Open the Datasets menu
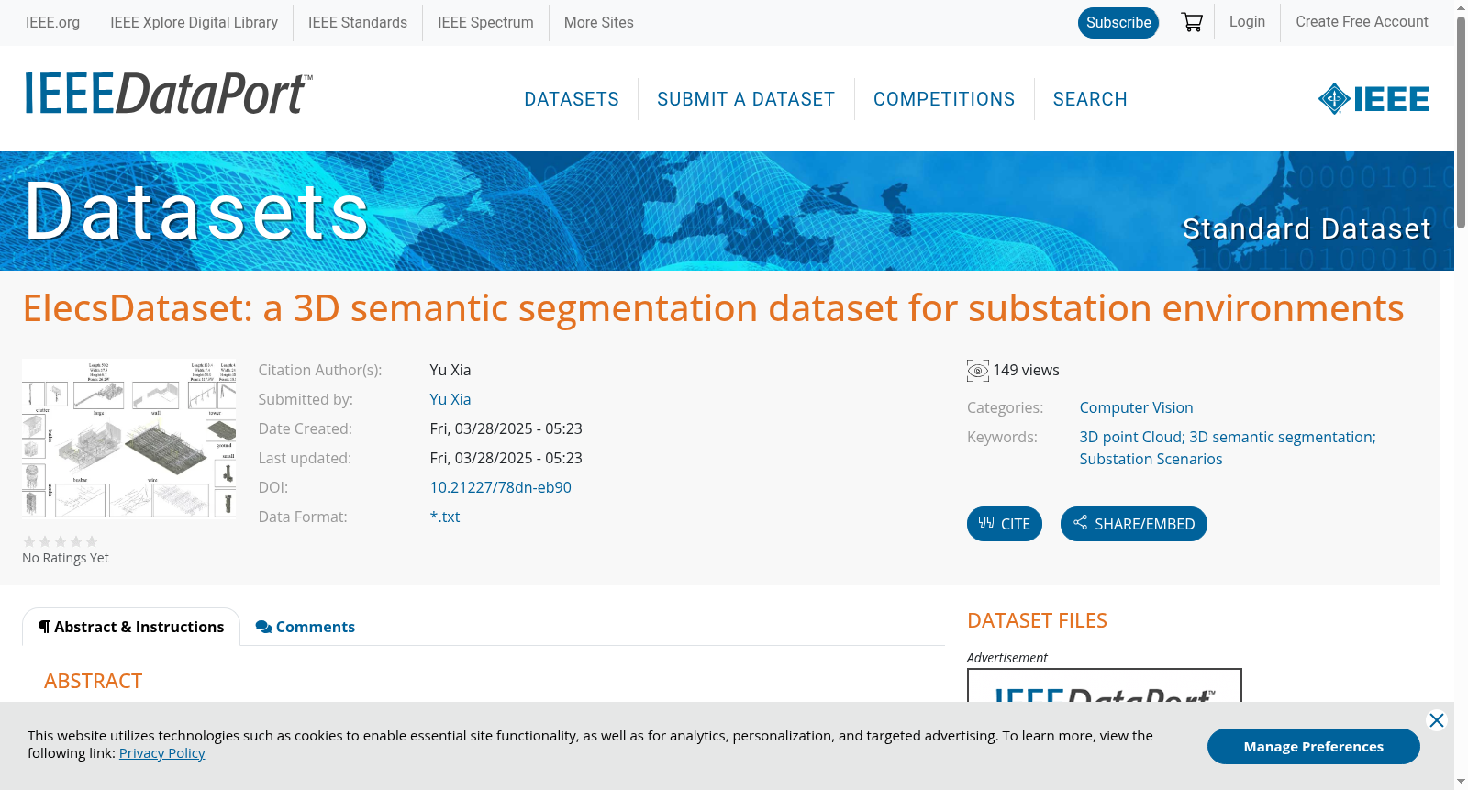Viewport: 1468px width, 790px height. tap(572, 99)
